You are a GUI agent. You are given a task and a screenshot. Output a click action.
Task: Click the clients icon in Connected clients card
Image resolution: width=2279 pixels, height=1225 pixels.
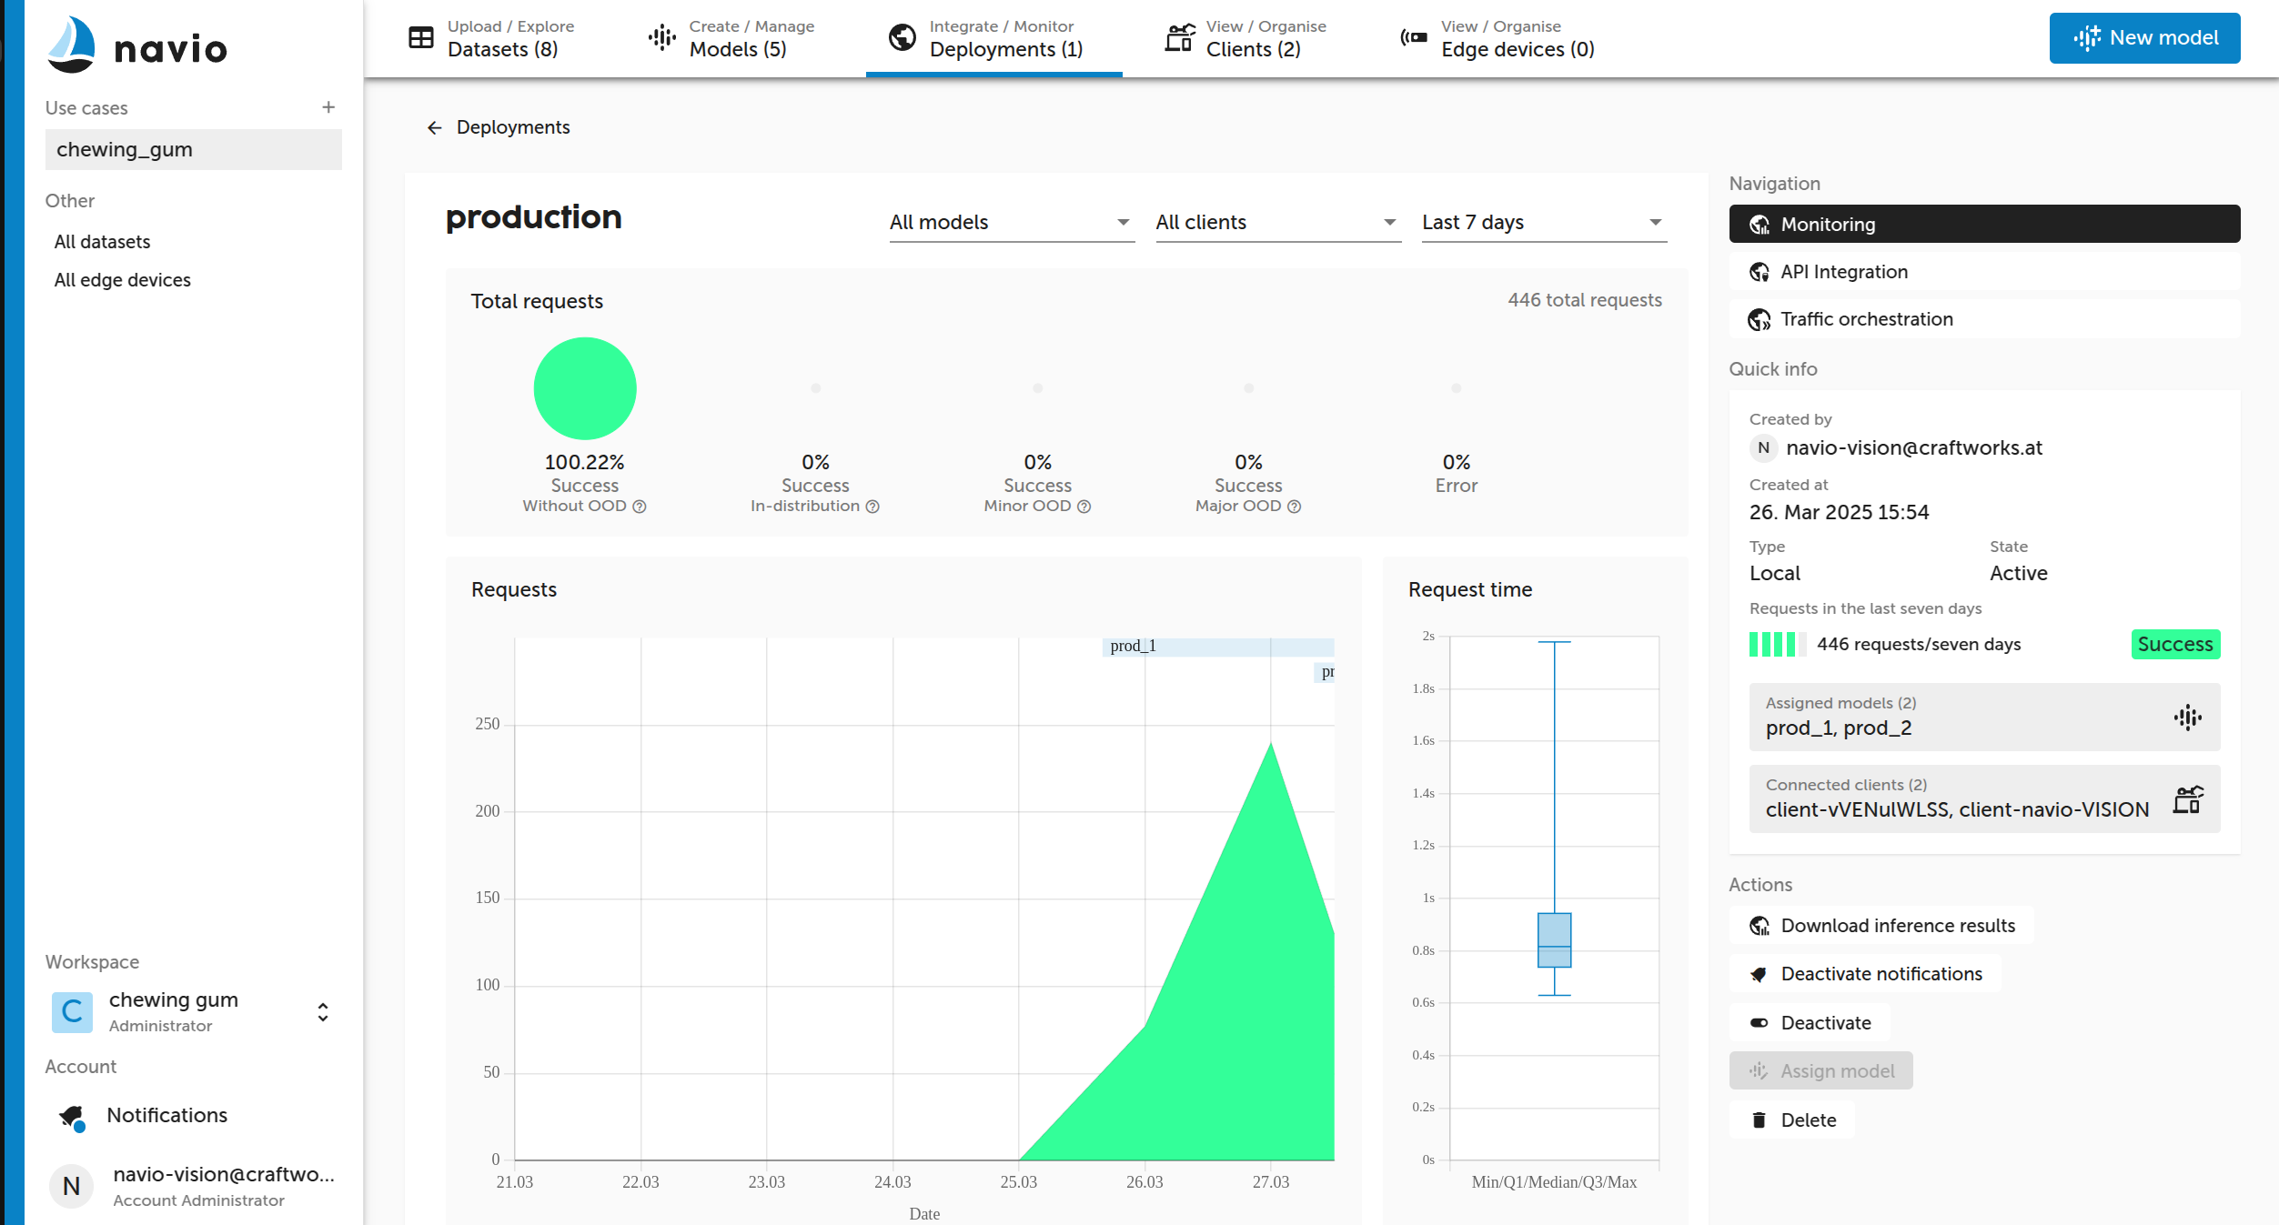pyautogui.click(x=2187, y=799)
